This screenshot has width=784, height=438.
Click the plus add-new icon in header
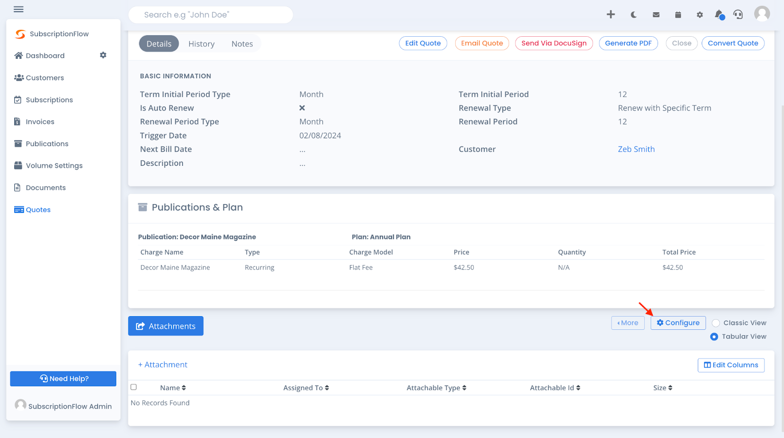(x=611, y=14)
